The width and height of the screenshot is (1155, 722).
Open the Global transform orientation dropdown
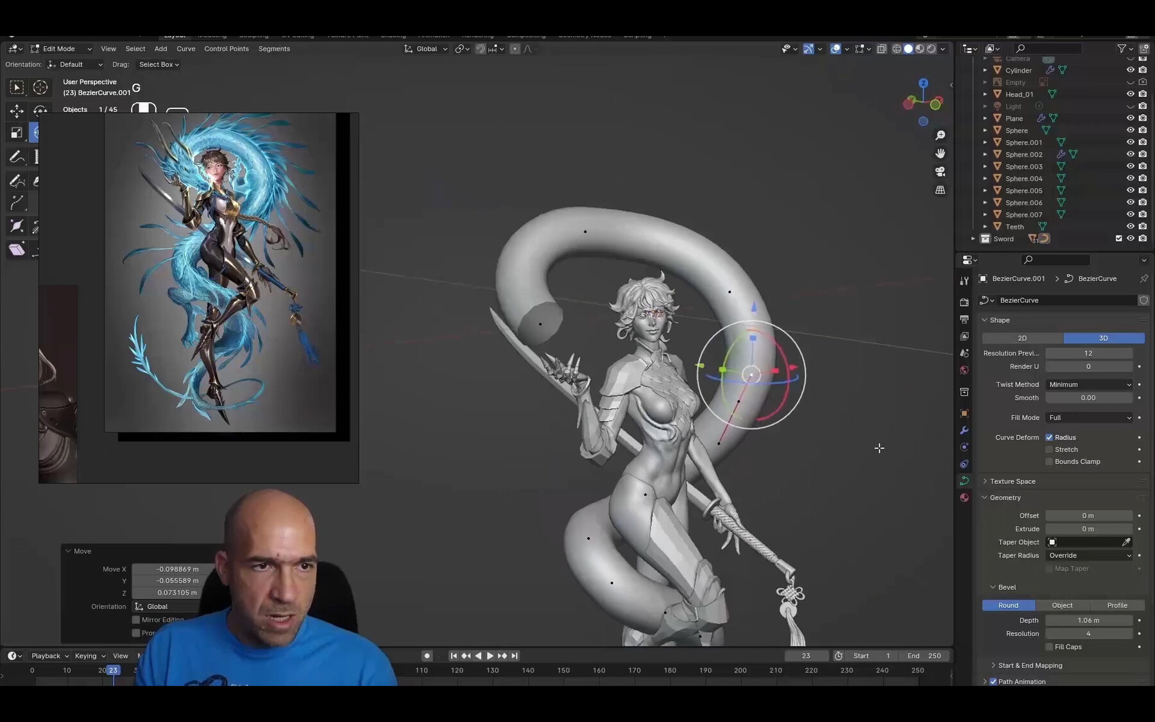point(426,49)
